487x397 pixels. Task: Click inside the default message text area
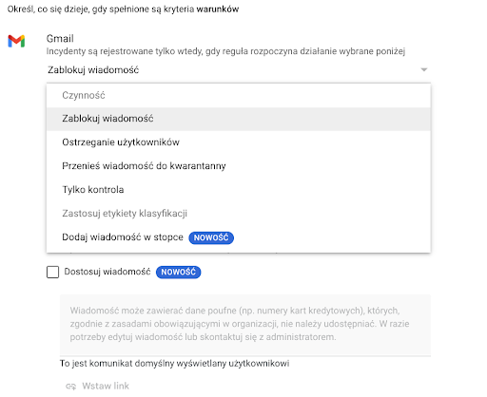click(x=245, y=324)
